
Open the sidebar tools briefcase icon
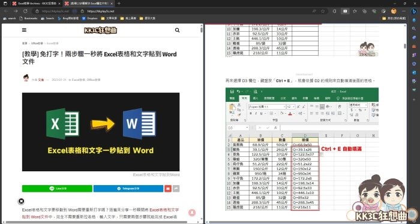coord(414,46)
